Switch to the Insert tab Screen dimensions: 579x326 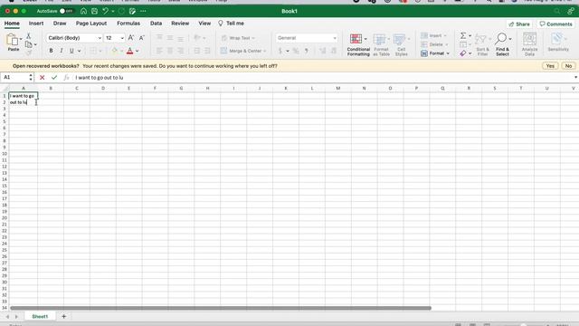pos(36,24)
